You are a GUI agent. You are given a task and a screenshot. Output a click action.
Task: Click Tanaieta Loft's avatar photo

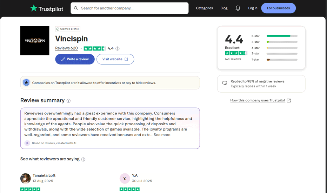[x=26, y=178]
